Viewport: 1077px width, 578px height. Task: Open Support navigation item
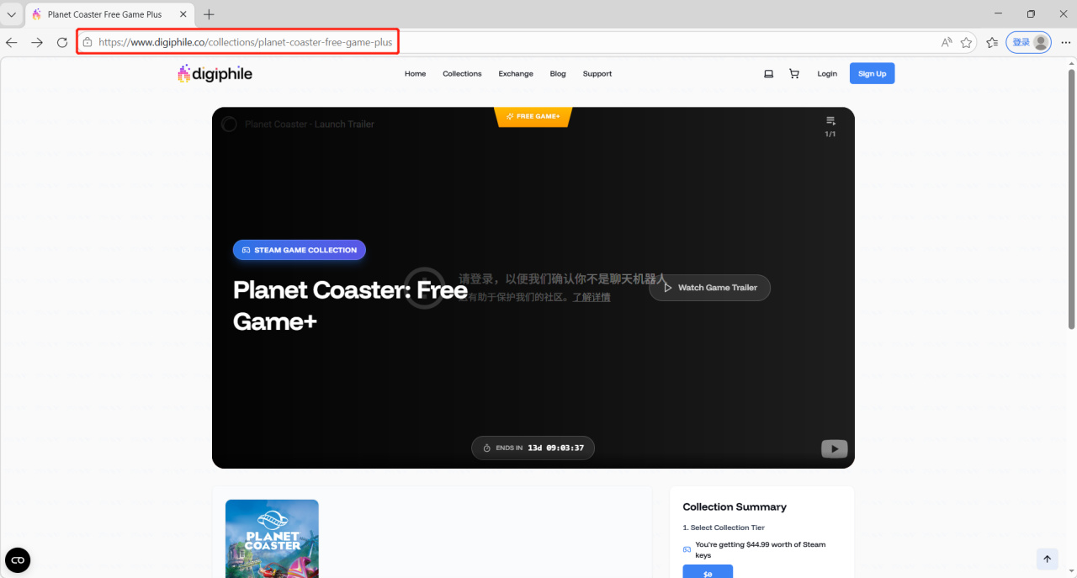[x=597, y=74]
